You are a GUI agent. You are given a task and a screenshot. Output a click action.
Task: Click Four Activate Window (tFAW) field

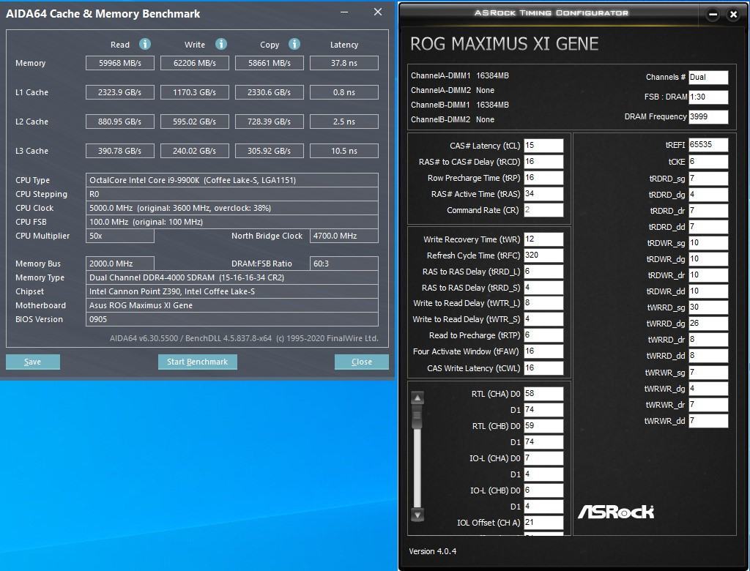click(x=544, y=351)
